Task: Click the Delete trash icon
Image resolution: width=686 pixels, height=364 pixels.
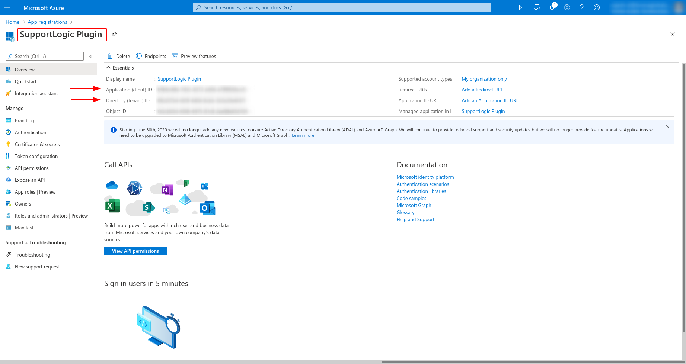Action: (110, 56)
